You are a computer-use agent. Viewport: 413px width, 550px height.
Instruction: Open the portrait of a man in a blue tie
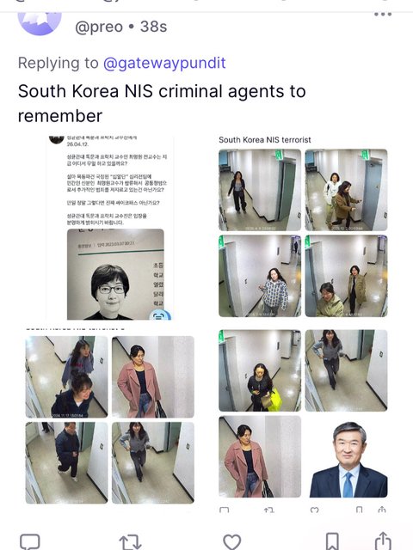tap(348, 459)
